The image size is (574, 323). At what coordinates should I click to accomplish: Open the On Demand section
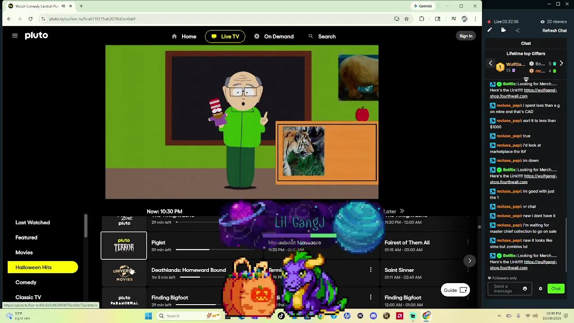click(x=274, y=36)
